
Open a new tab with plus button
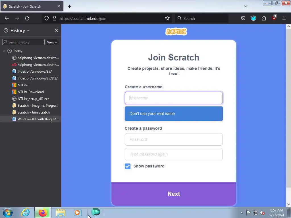coord(69,7)
